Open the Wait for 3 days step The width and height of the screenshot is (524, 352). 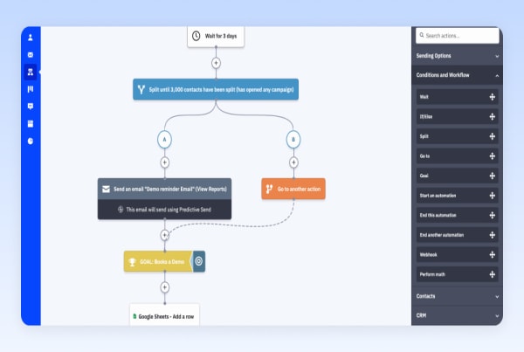pos(216,36)
